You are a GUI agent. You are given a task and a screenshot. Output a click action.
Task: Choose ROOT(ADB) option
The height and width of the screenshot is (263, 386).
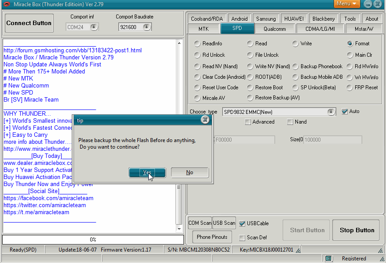[x=250, y=77]
